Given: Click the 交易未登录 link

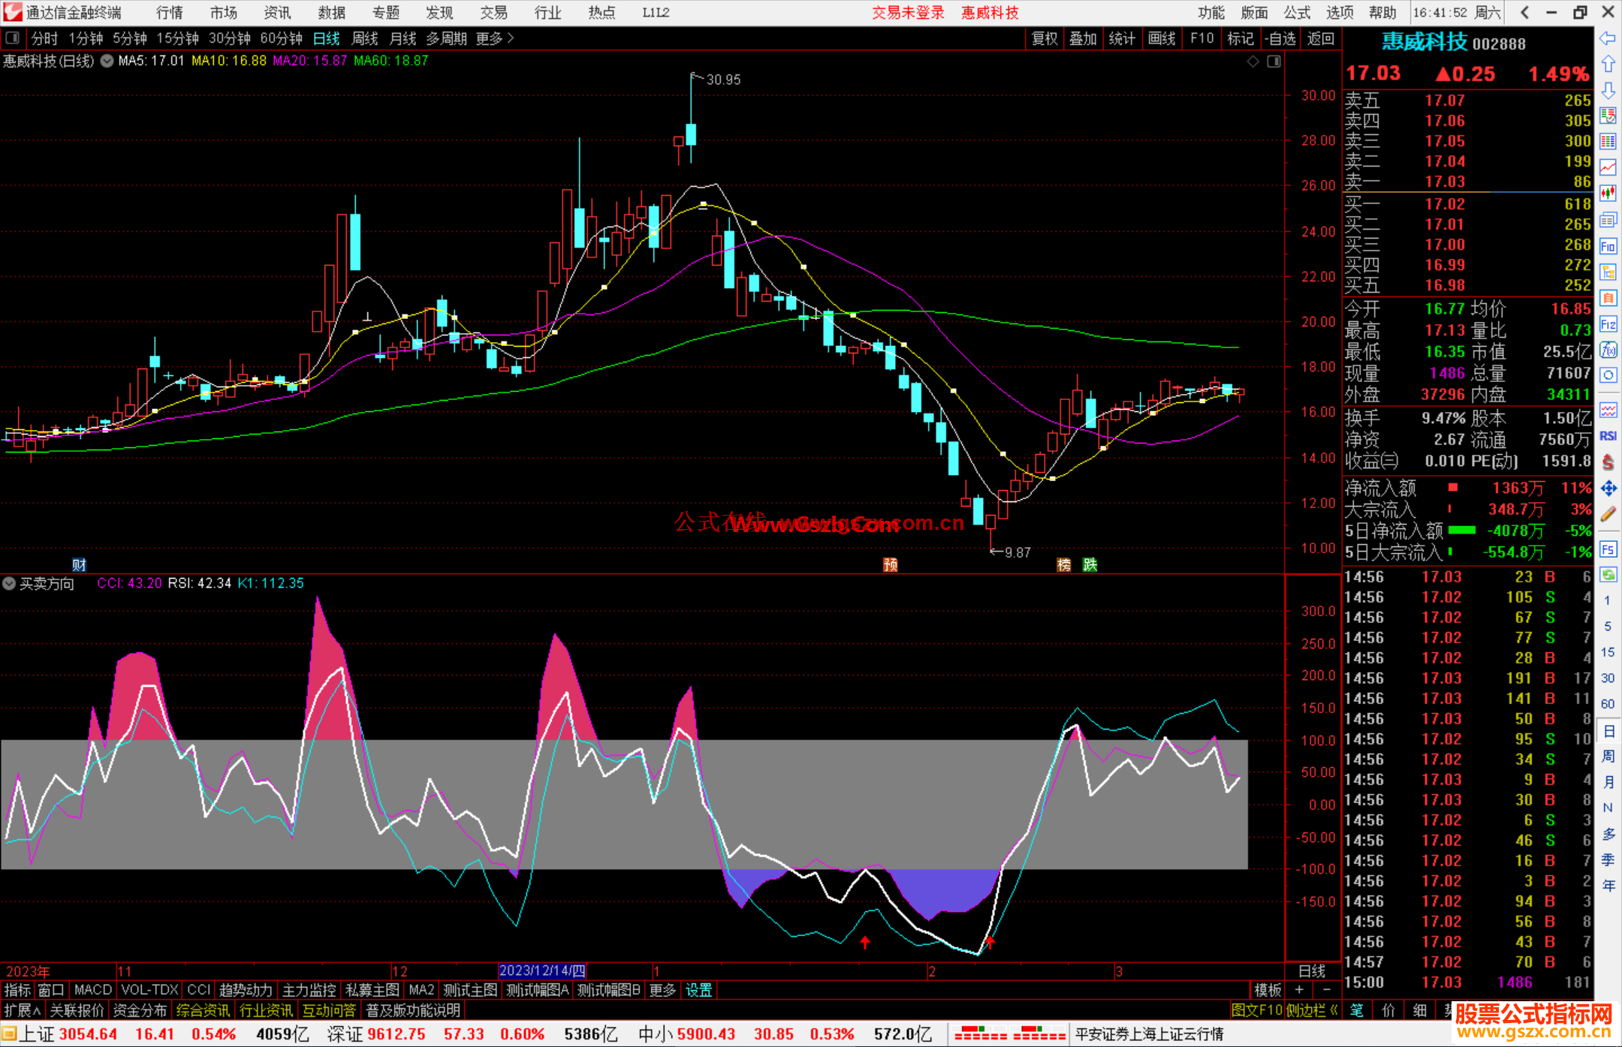Looking at the screenshot, I should tap(908, 13).
